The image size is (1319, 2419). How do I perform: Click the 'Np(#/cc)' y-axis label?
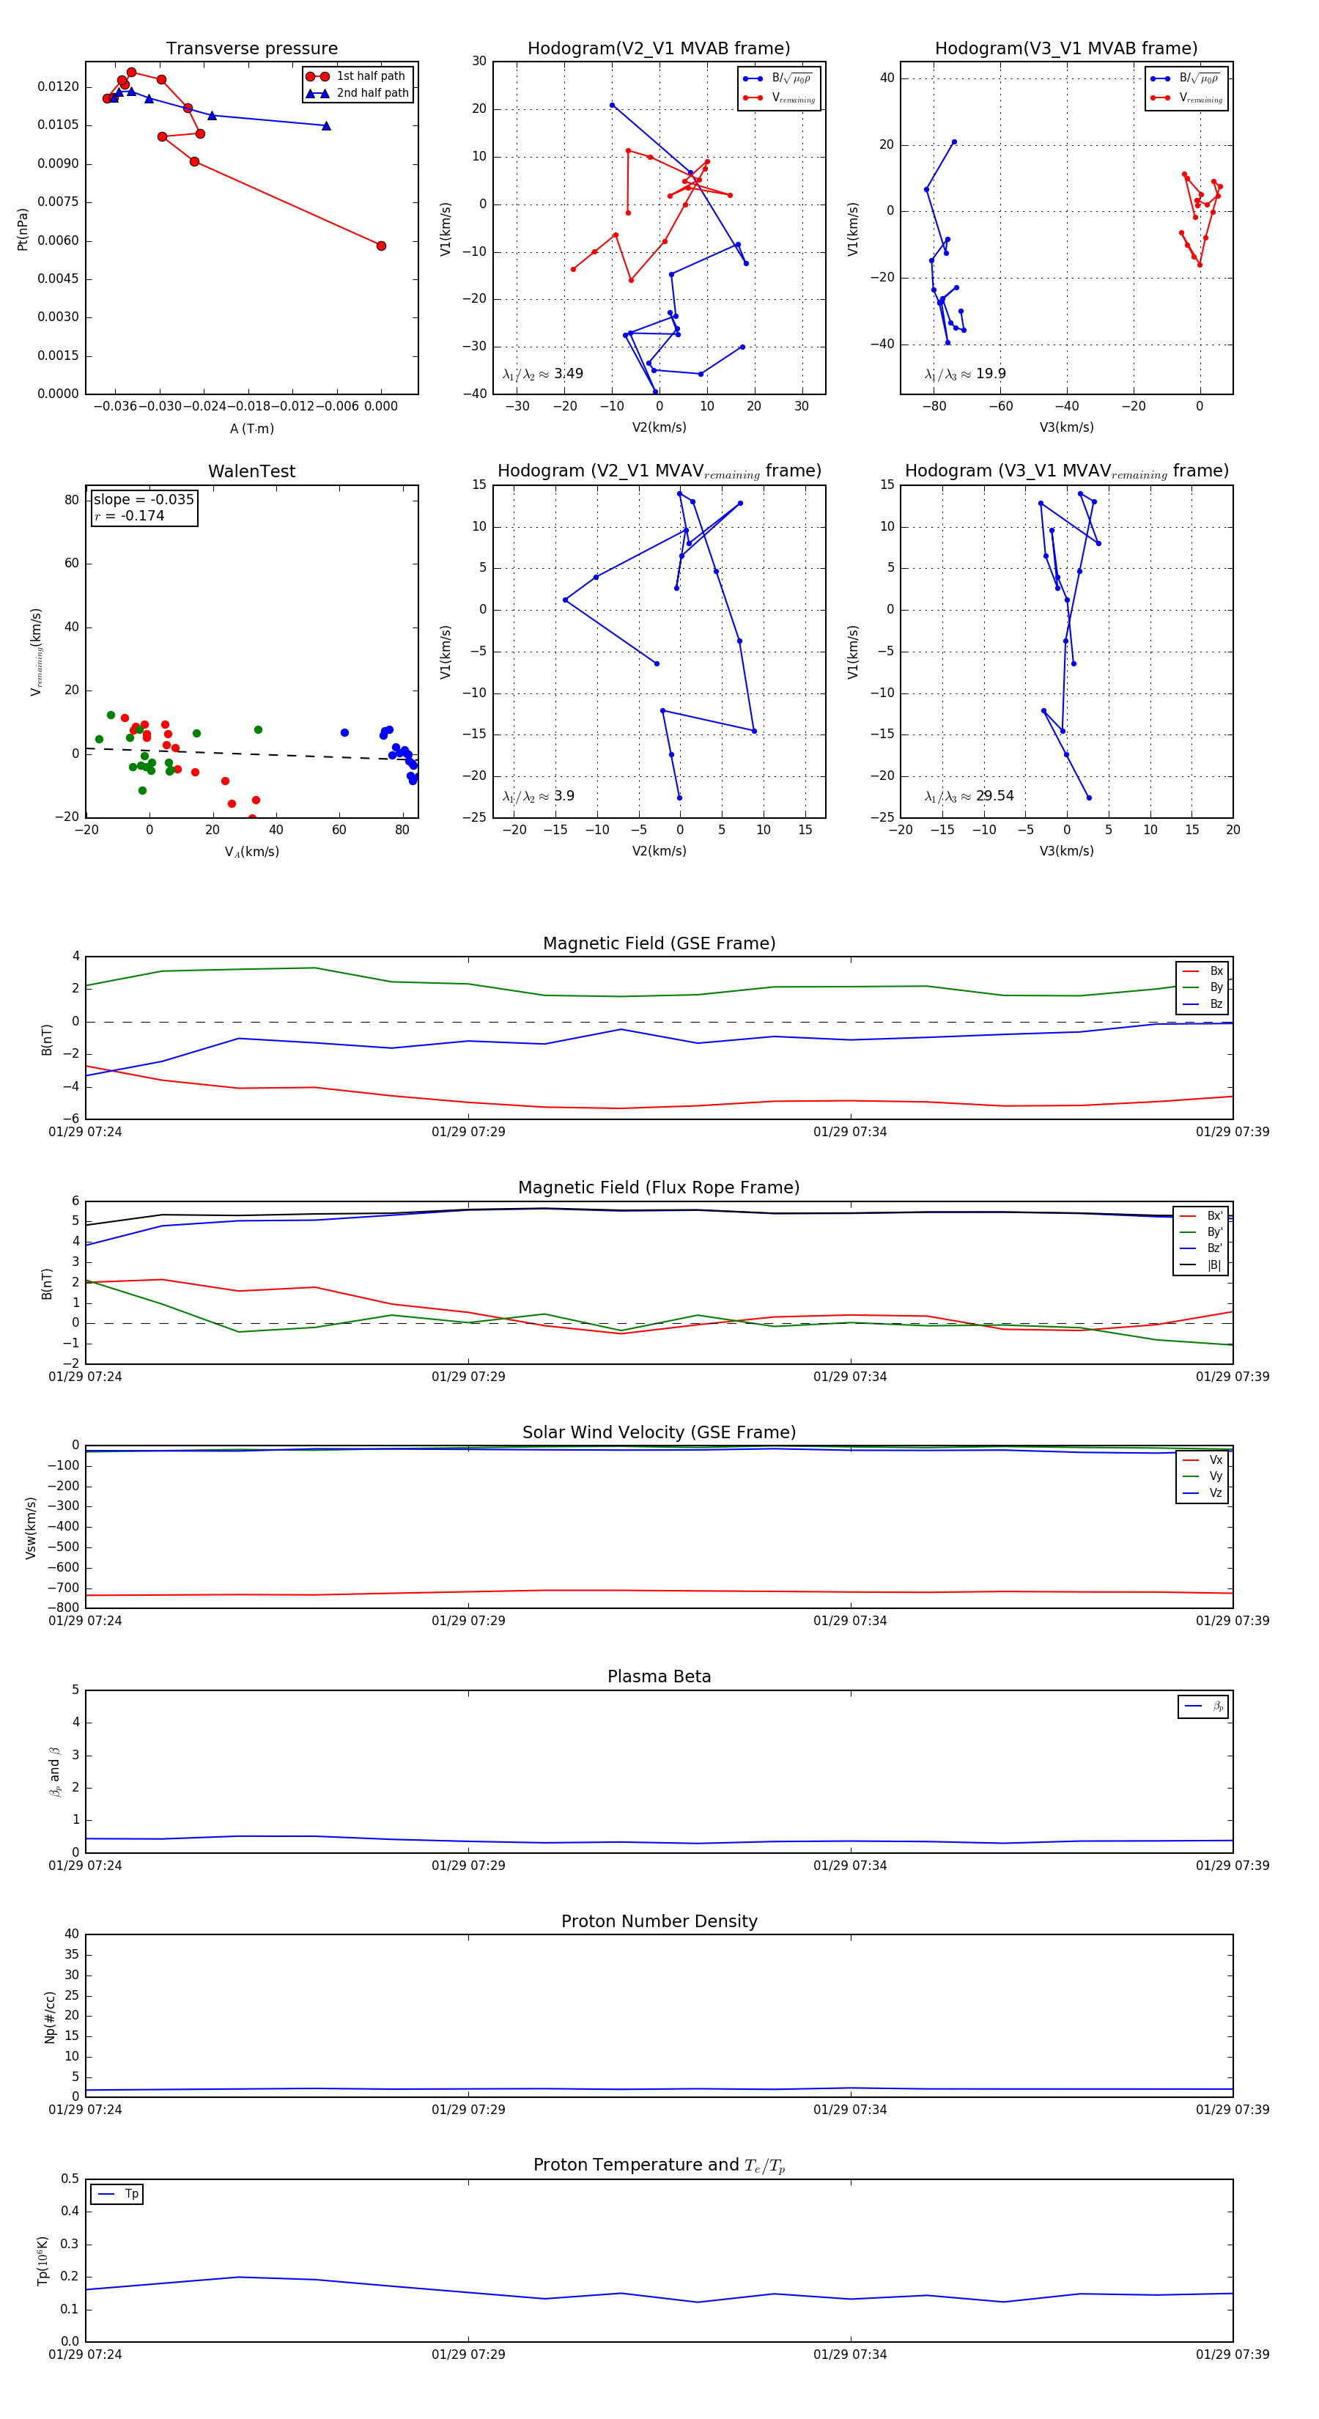click(x=51, y=2016)
